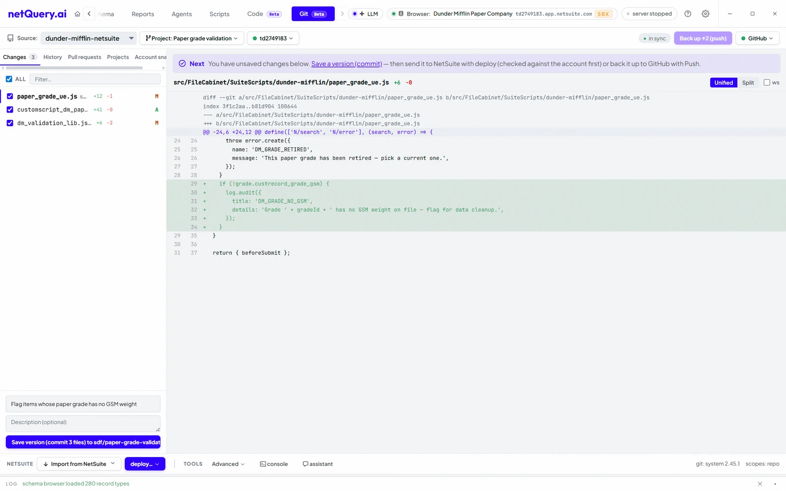Open the deploy dropdown button

pyautogui.click(x=145, y=464)
